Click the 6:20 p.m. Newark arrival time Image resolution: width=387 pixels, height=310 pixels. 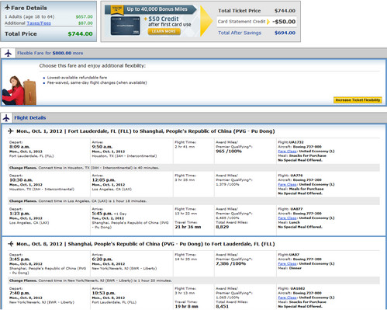pyautogui.click(x=102, y=259)
